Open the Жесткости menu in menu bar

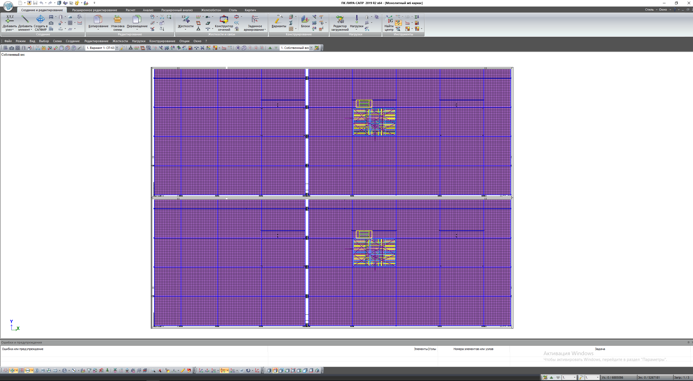(x=120, y=41)
